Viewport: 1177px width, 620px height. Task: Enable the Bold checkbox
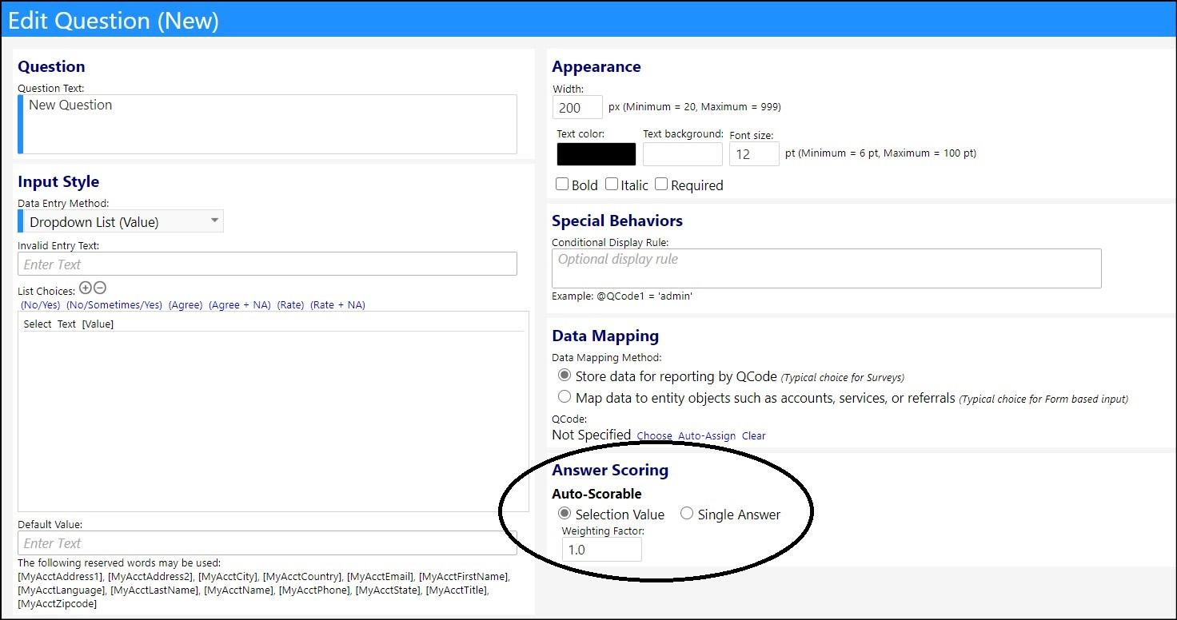tap(562, 185)
